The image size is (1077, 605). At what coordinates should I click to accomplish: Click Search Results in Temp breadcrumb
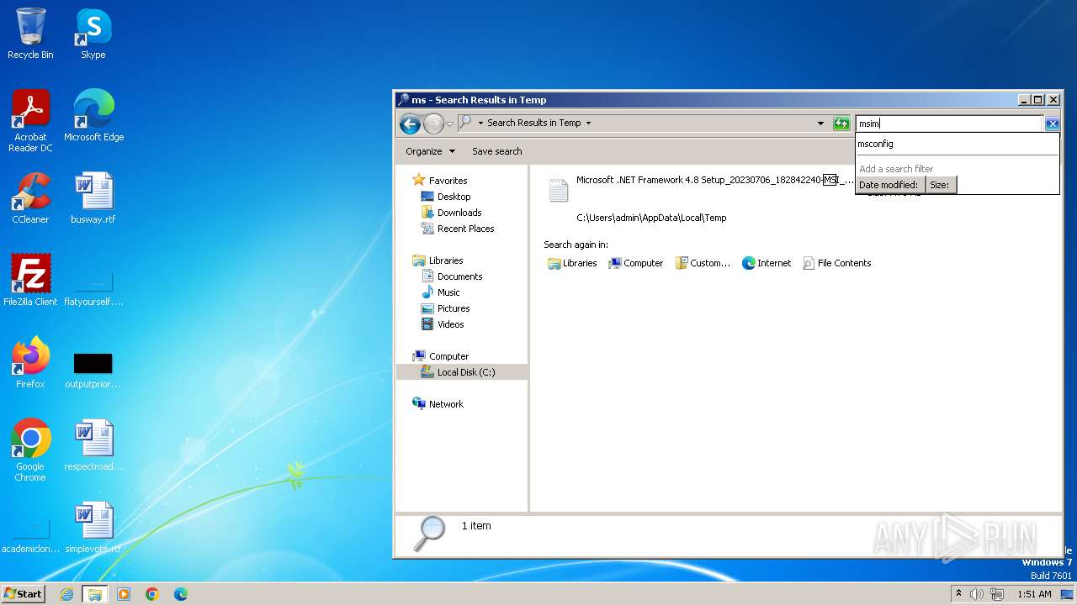(x=534, y=123)
